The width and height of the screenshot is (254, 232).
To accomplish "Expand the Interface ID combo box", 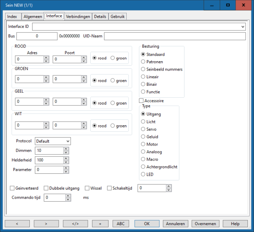I will [x=242, y=27].
